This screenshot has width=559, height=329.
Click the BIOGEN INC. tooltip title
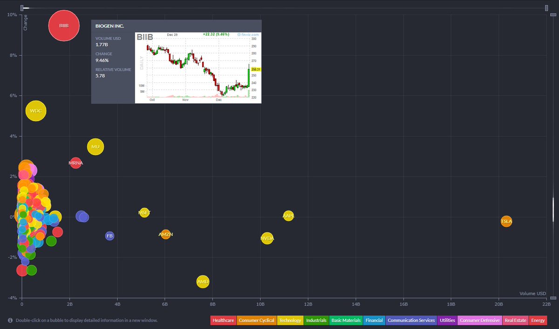[109, 26]
